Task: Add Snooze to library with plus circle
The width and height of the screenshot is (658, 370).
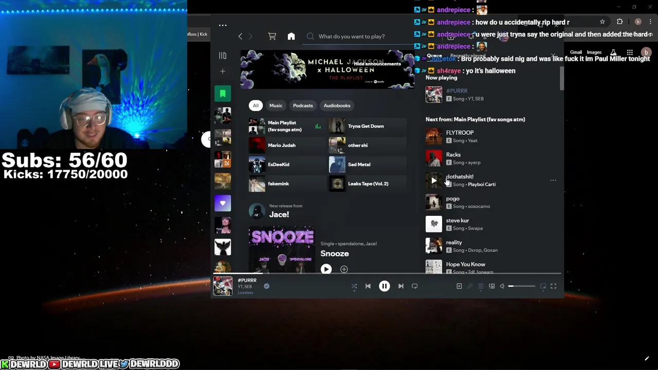Action: point(344,269)
